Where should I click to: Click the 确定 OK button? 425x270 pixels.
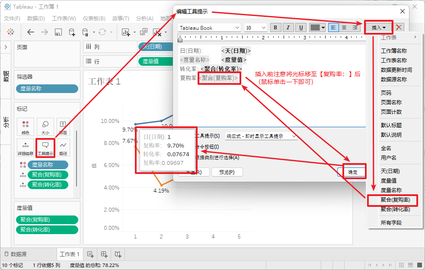352,172
